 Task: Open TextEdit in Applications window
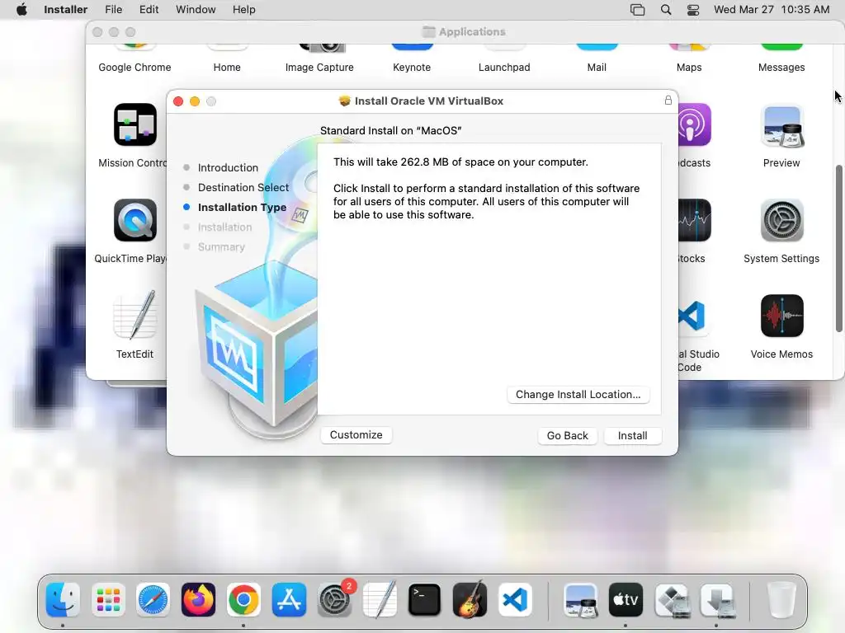(x=135, y=316)
